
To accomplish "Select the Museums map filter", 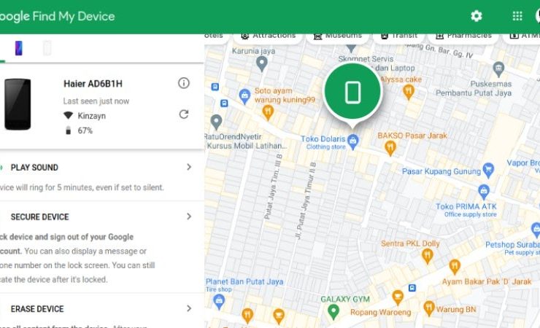I will click(337, 36).
